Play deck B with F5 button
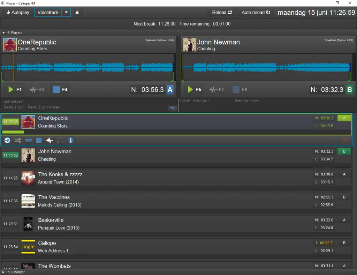Viewport: 357px width, 275px height. coord(195,89)
